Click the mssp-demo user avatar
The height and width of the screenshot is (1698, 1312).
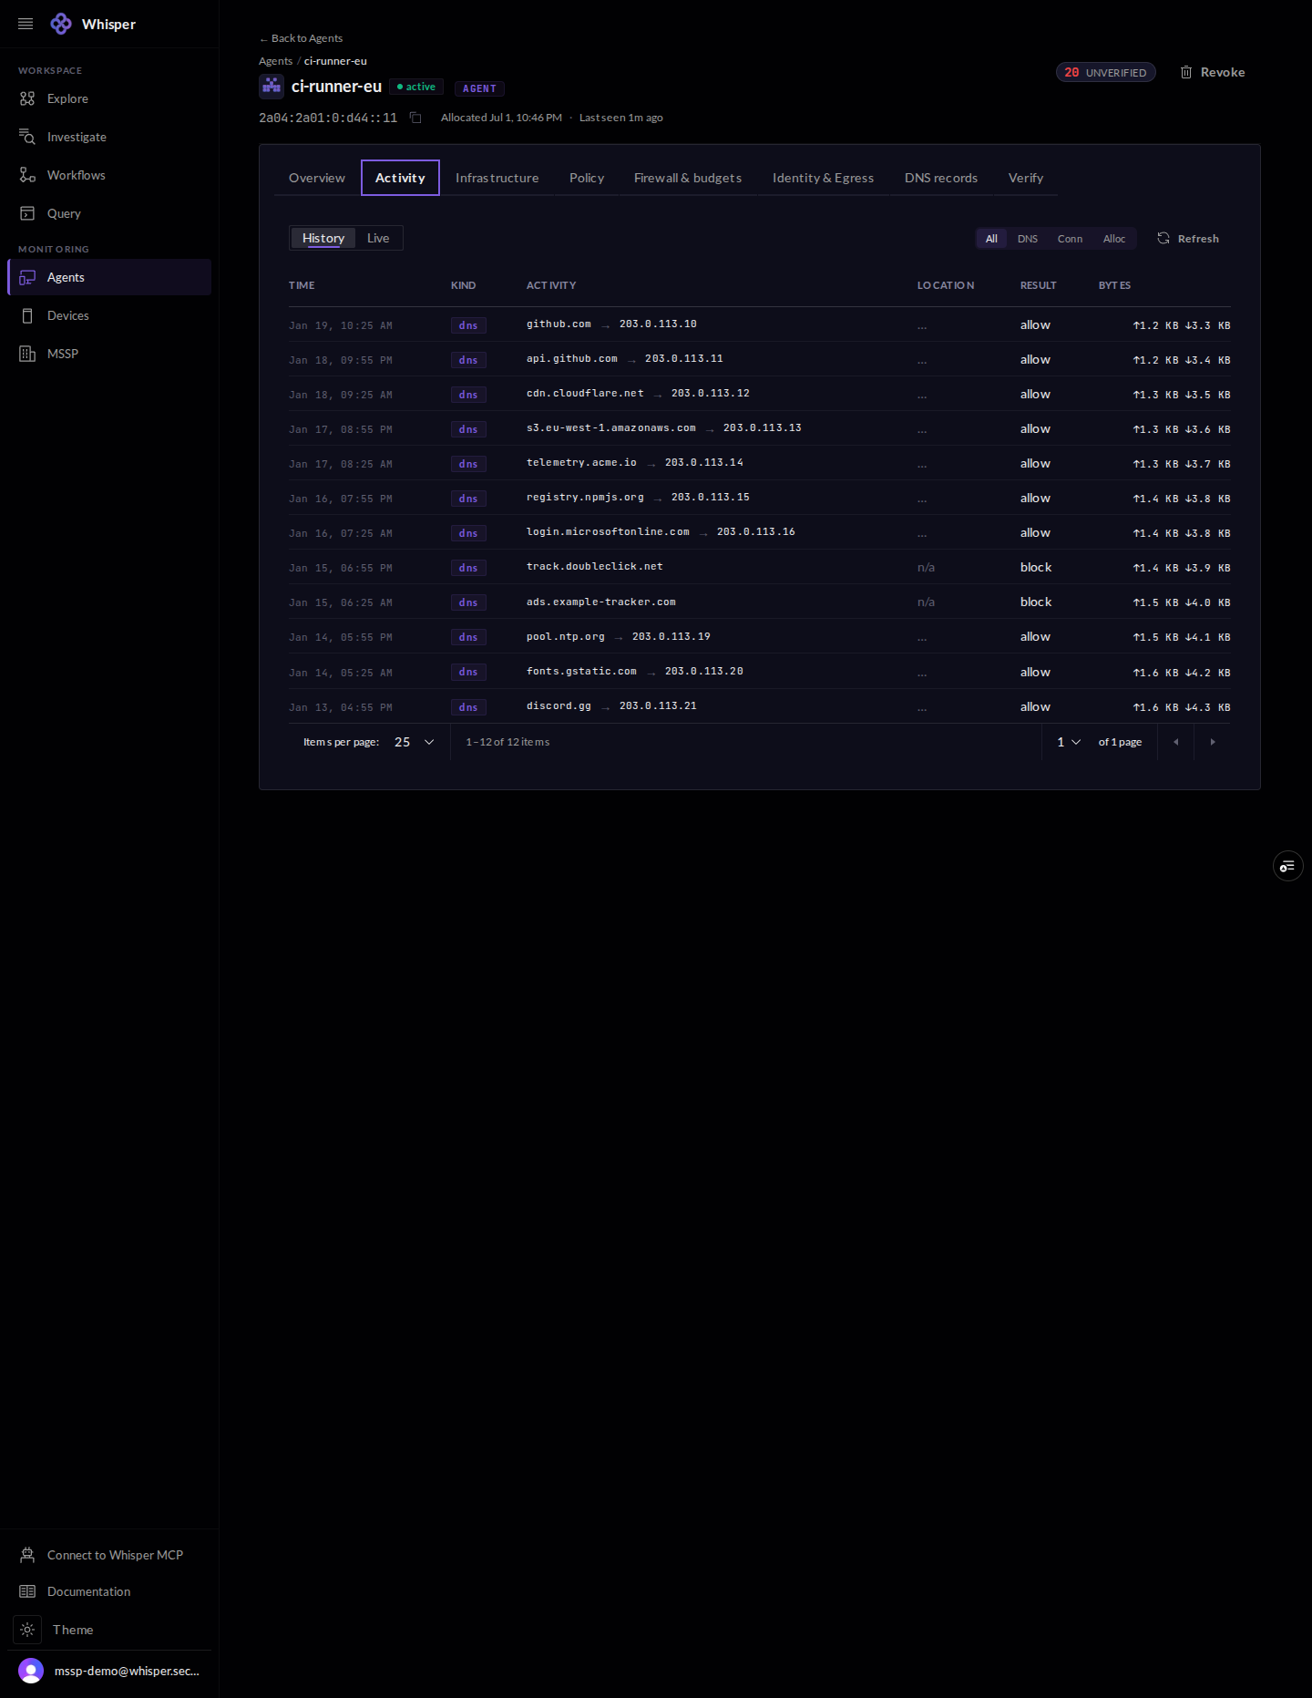31,1671
